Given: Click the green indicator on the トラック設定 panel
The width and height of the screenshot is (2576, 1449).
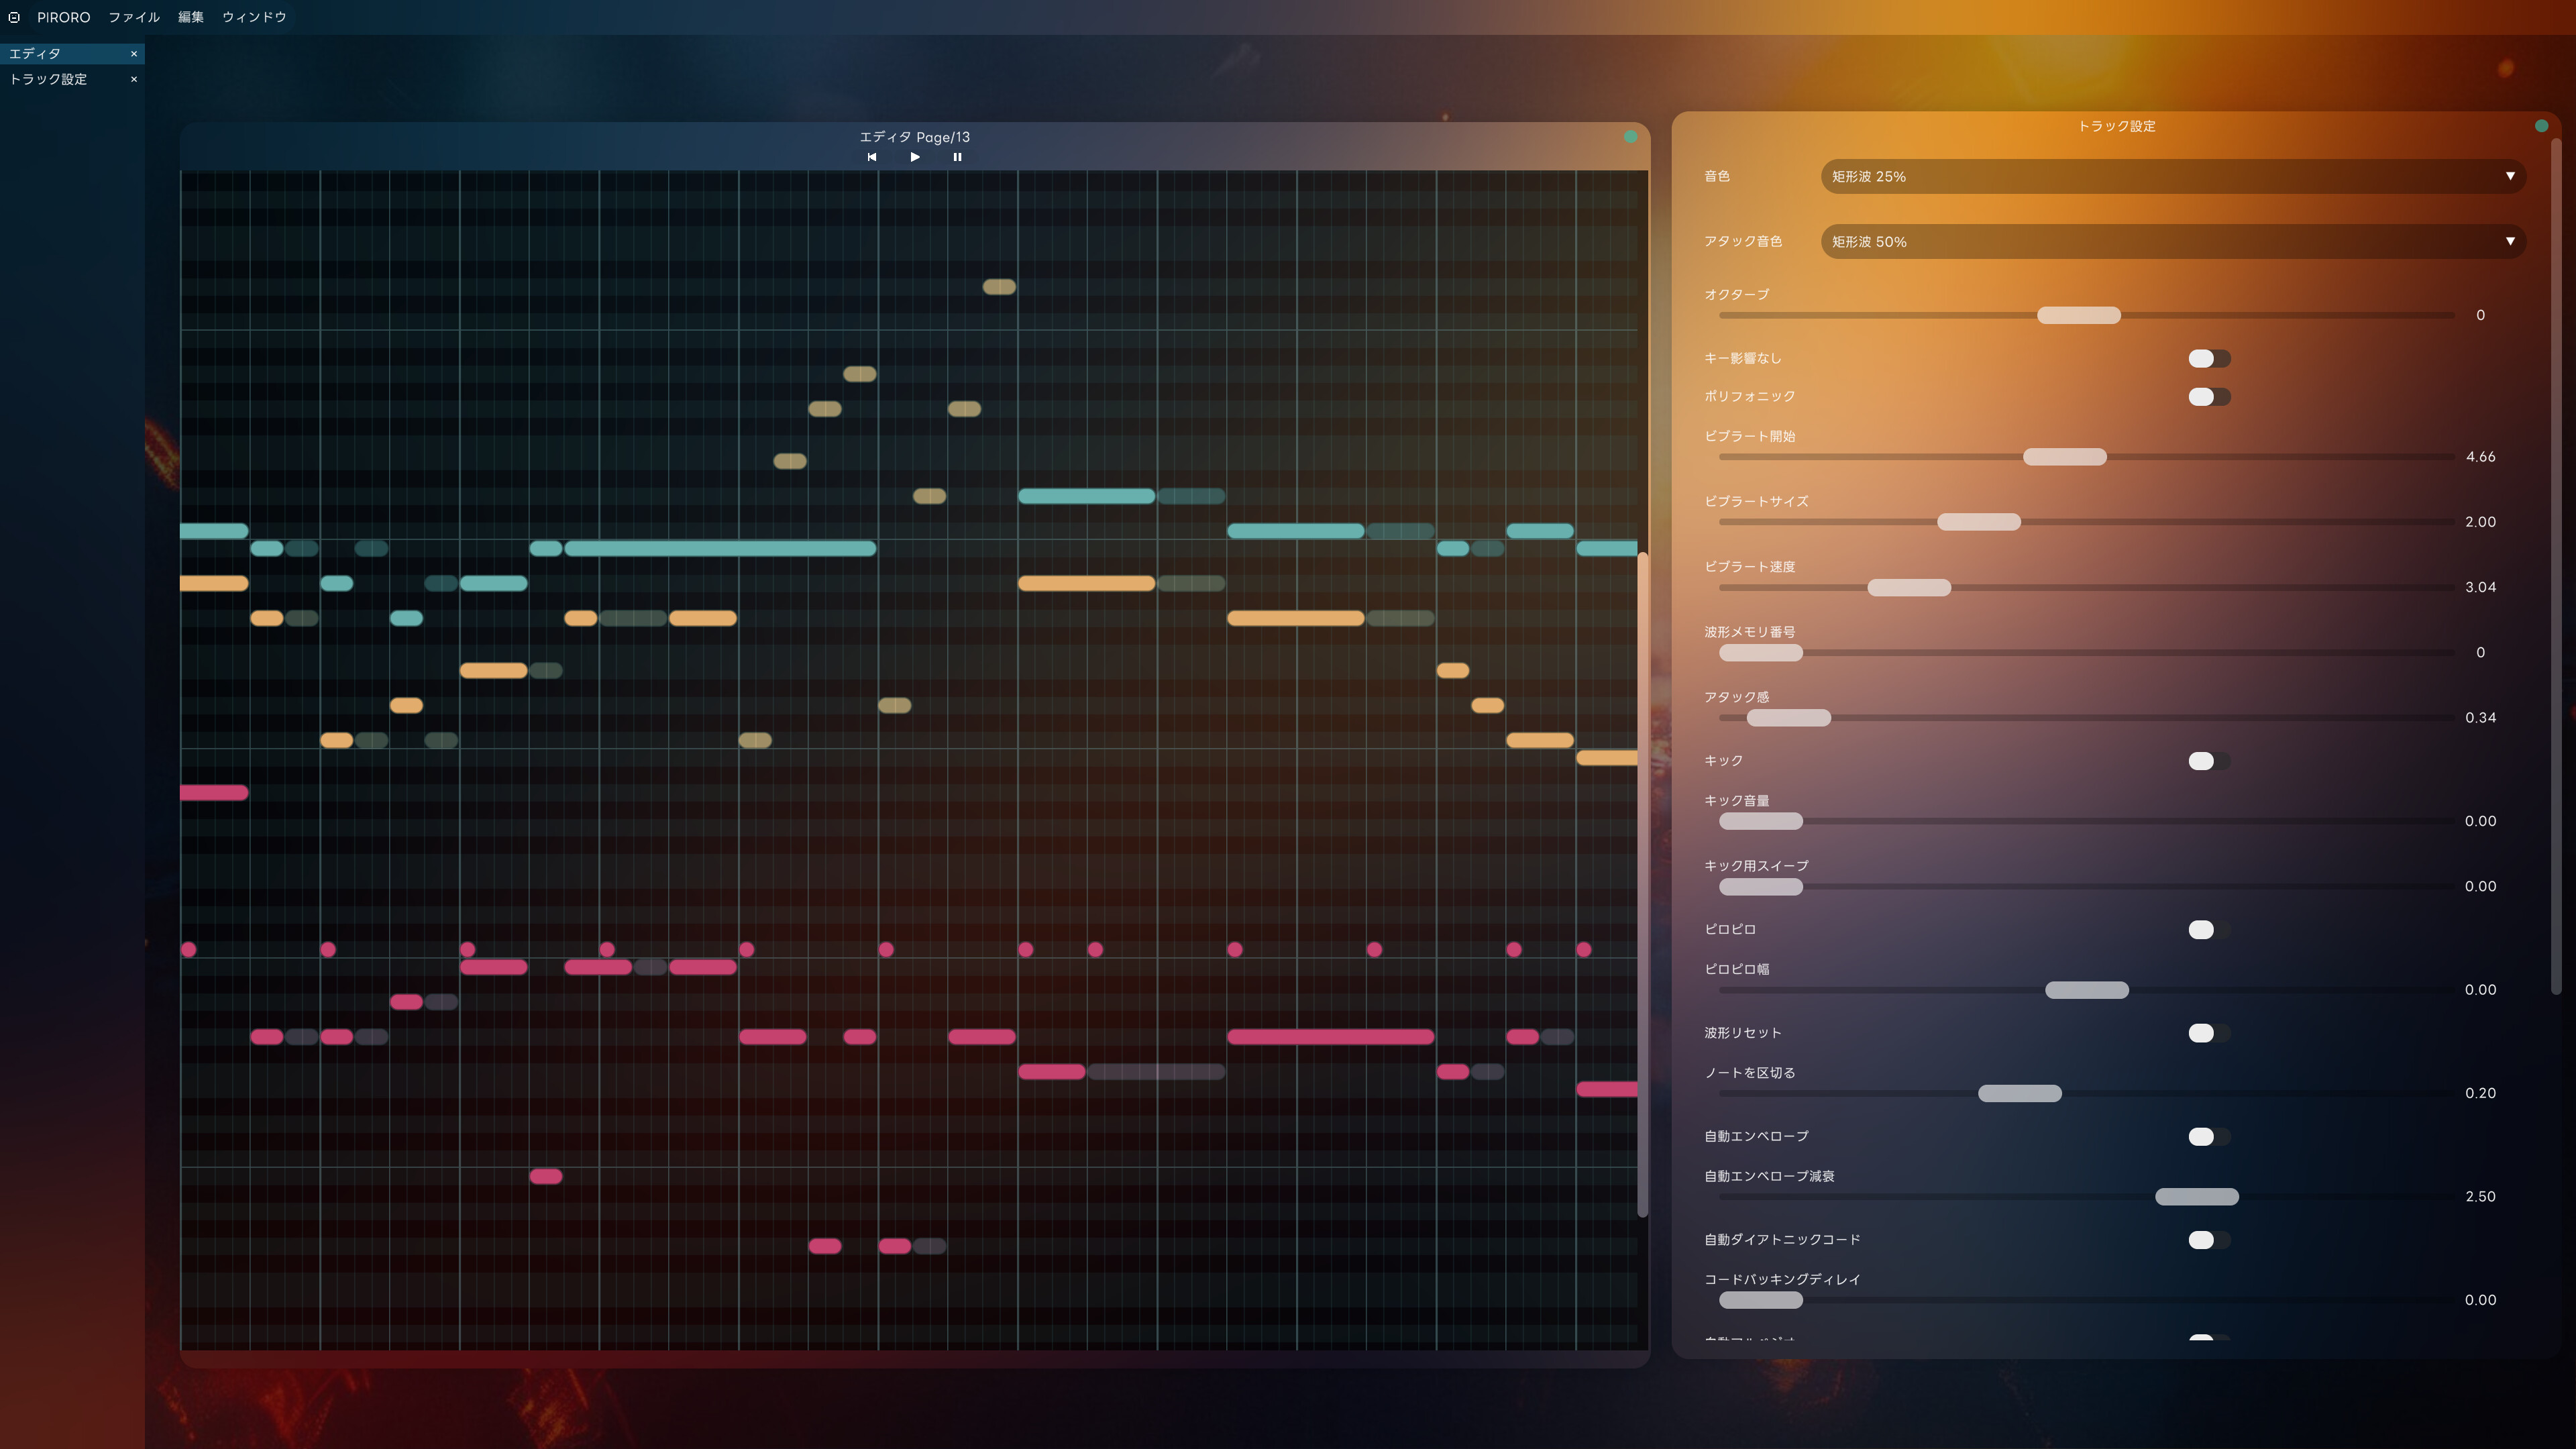Looking at the screenshot, I should click(2541, 126).
